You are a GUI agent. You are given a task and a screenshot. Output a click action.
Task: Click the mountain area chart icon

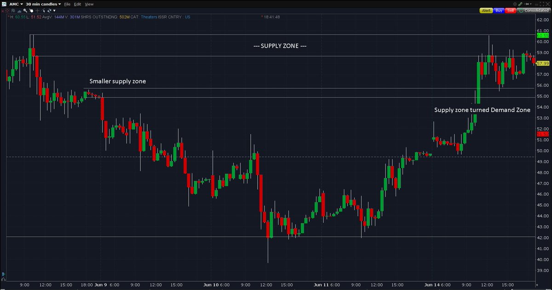19,11
